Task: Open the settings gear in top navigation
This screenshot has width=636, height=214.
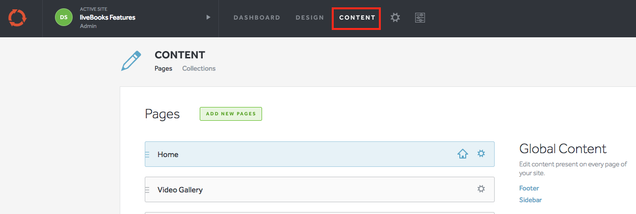Action: click(395, 18)
